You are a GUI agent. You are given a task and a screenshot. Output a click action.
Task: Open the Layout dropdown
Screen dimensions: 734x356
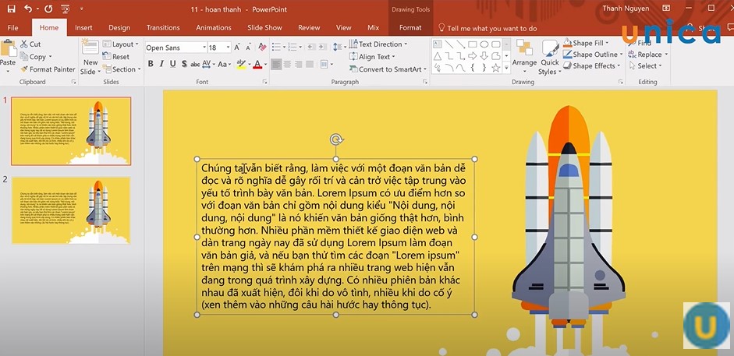pyautogui.click(x=121, y=44)
